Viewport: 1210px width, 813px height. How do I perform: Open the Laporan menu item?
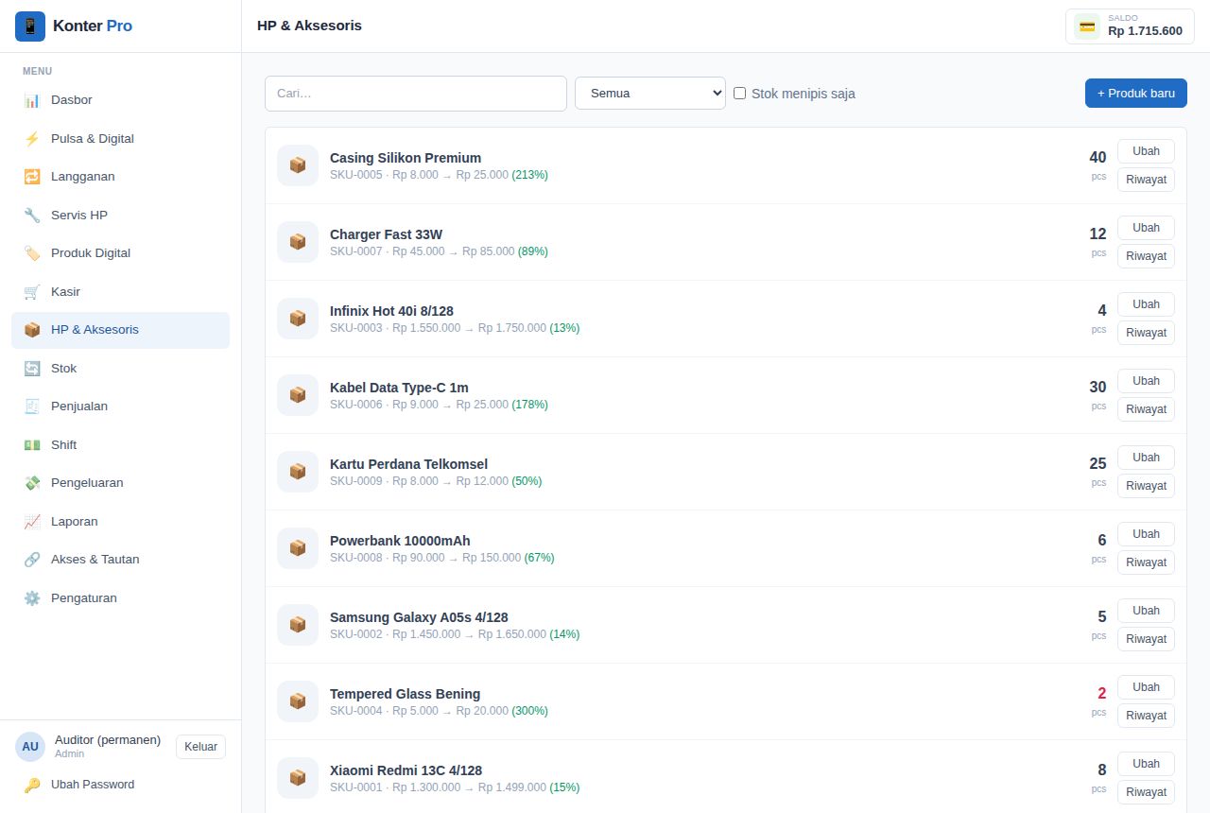pyautogui.click(x=120, y=522)
